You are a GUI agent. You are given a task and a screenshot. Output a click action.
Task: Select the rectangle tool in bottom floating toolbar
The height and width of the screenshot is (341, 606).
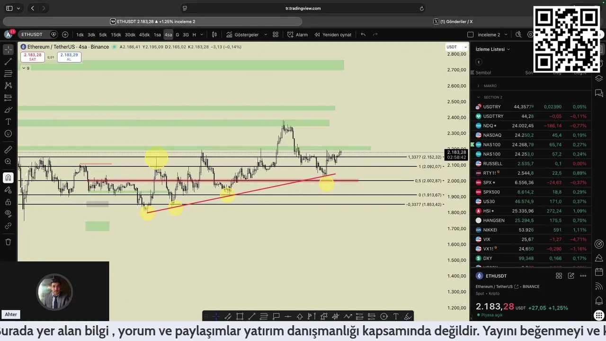click(240, 316)
